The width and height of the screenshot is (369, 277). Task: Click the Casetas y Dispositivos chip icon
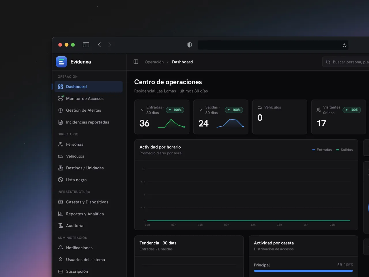(x=61, y=202)
